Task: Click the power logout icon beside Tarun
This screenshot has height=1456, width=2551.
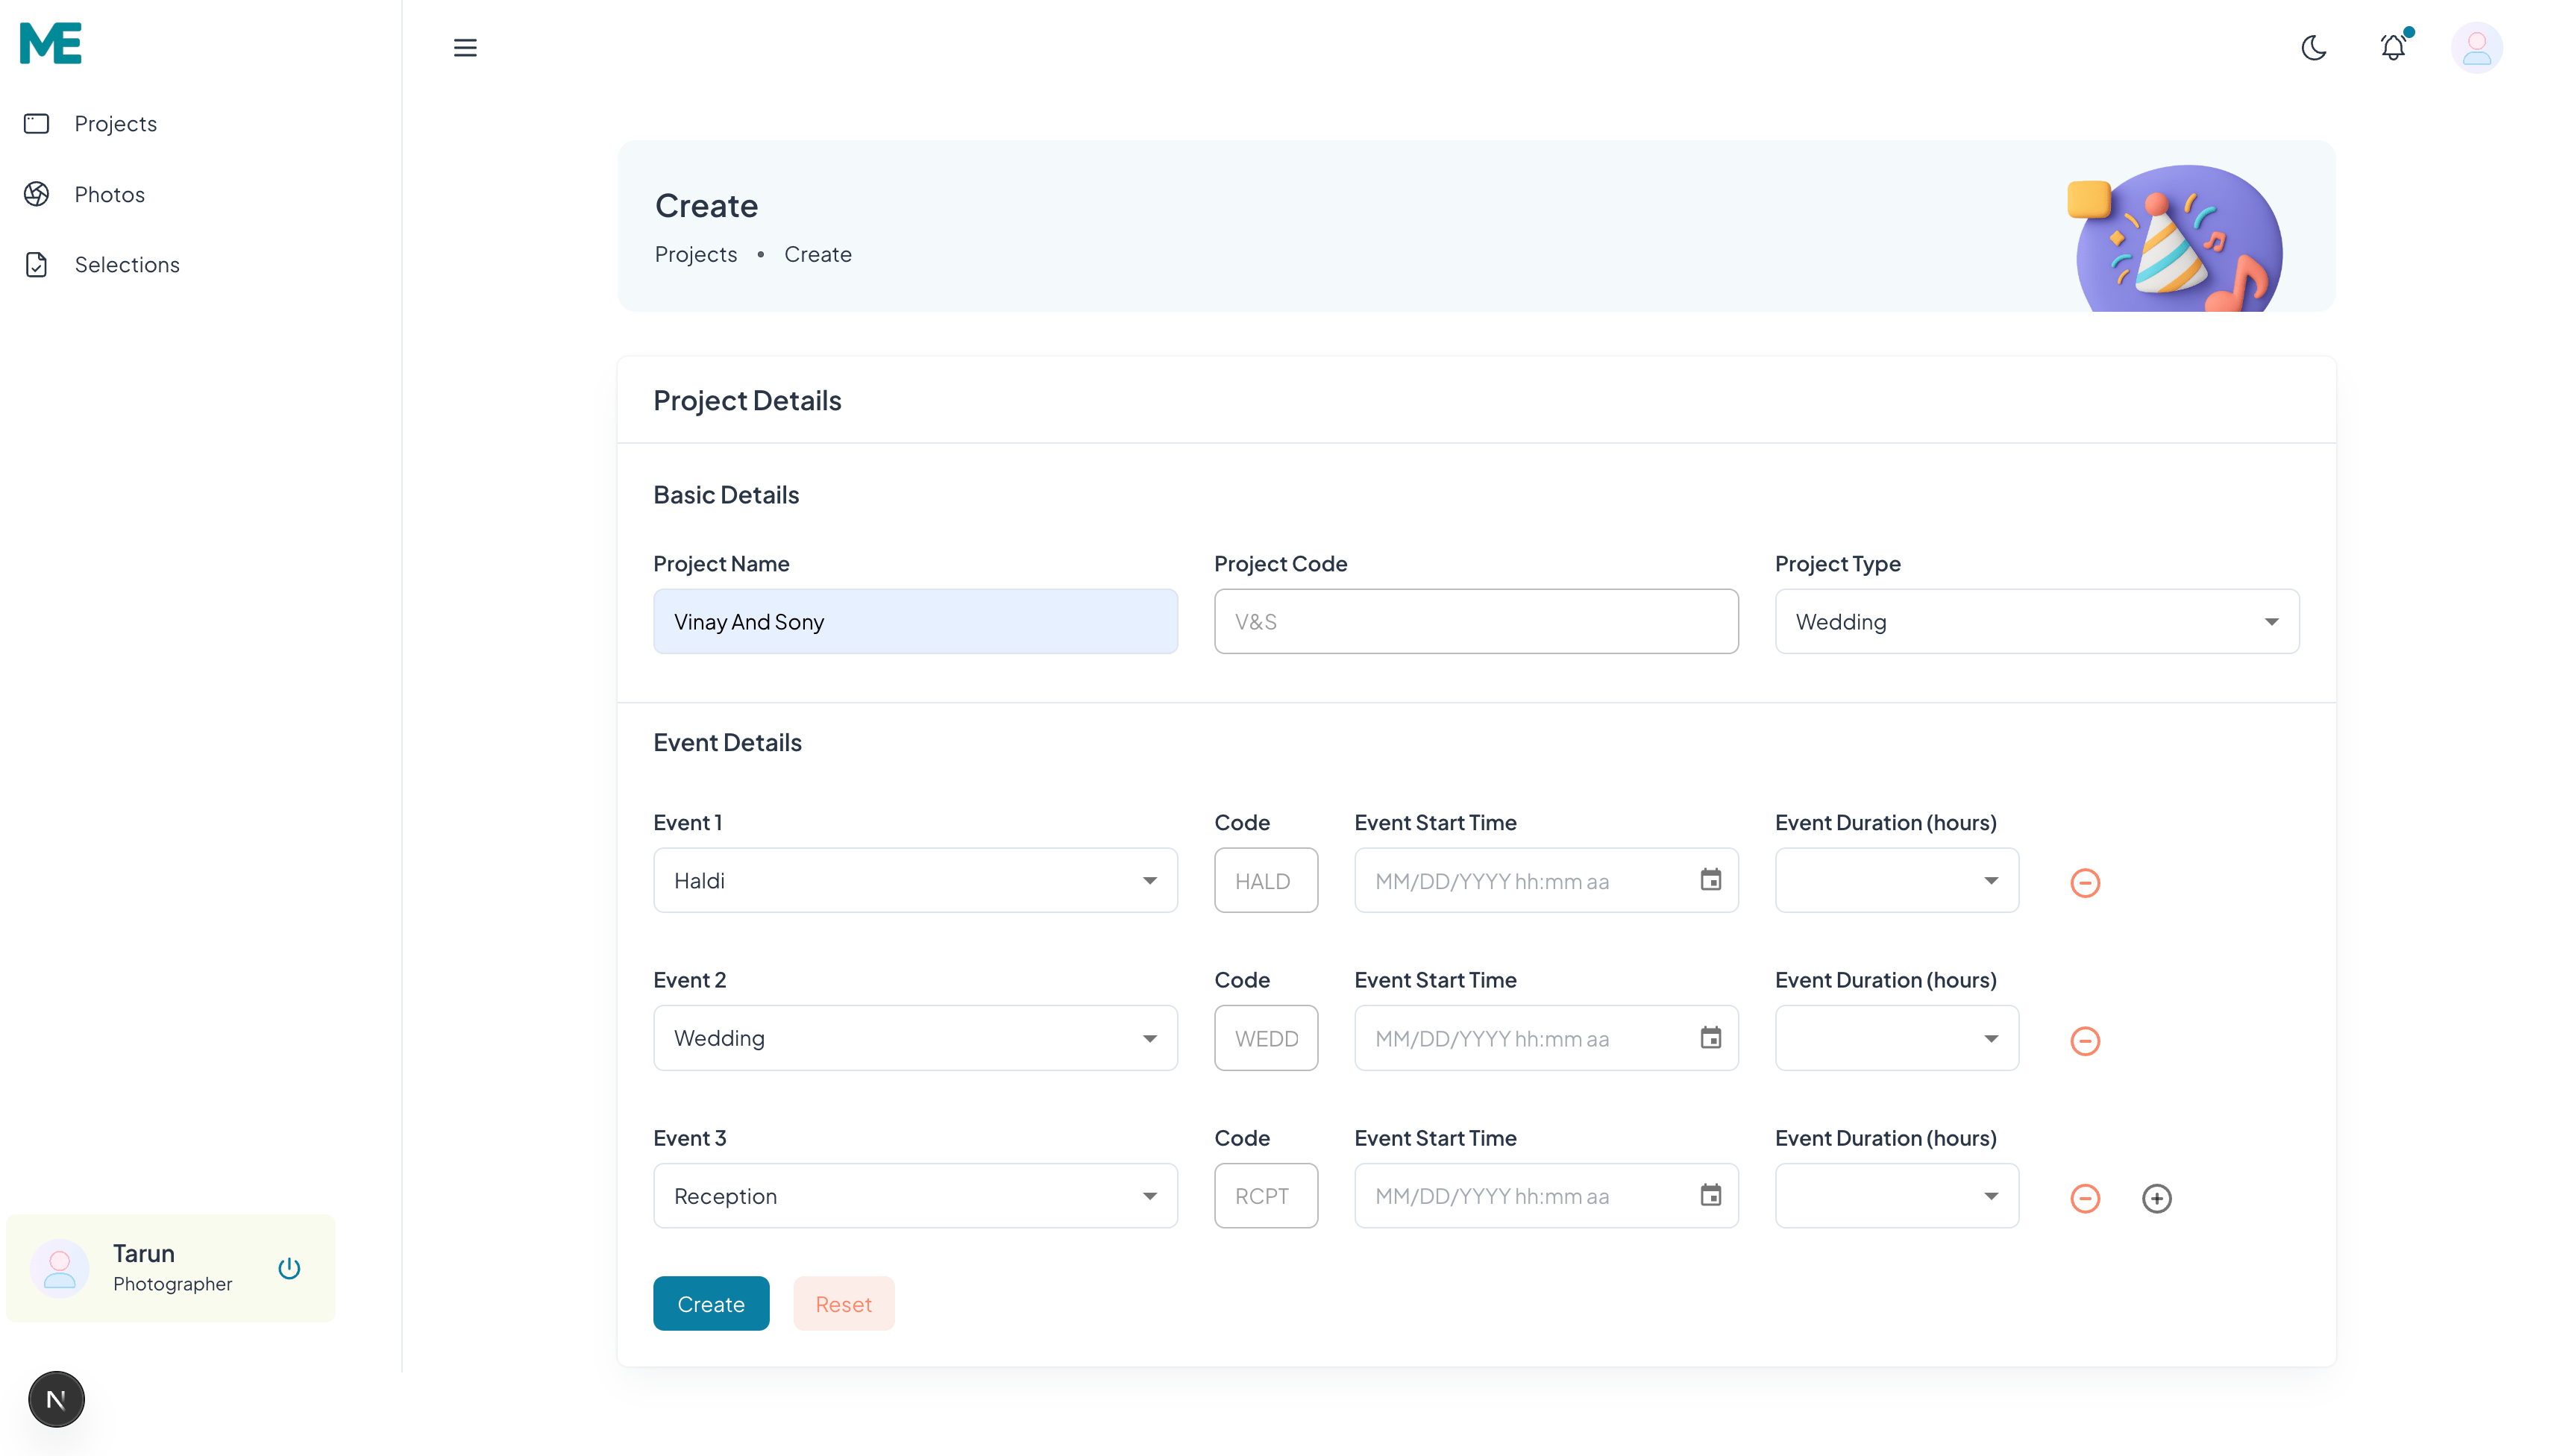Action: pos(289,1268)
